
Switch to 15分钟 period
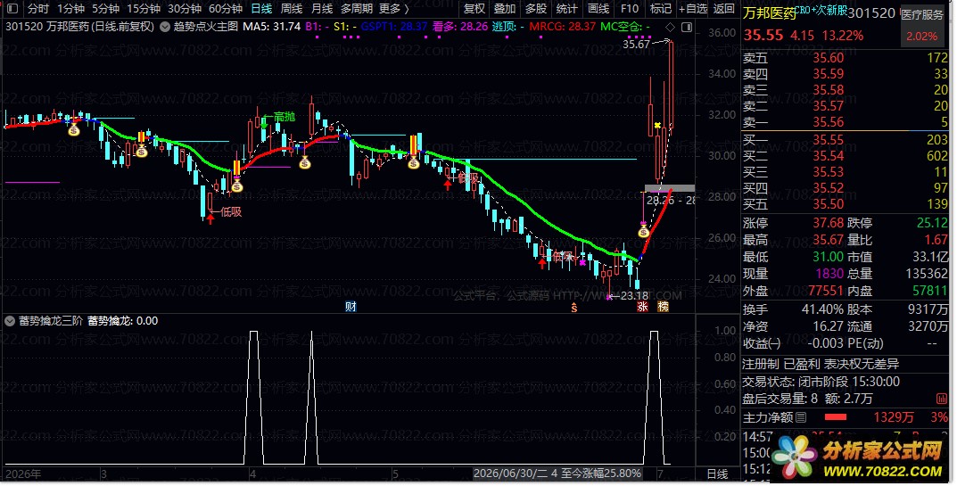144,9
